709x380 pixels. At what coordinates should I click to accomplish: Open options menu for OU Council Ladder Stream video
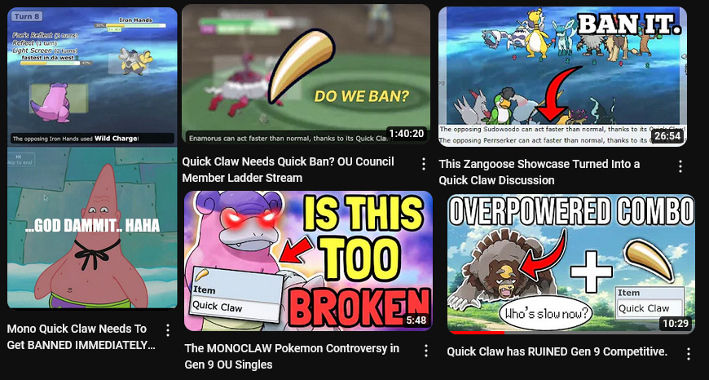pyautogui.click(x=424, y=164)
